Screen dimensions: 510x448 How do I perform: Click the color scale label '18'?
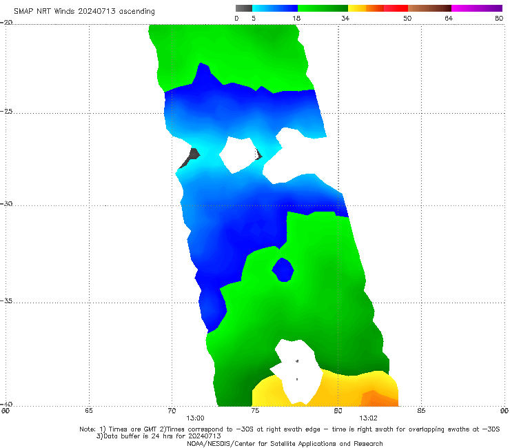pyautogui.click(x=296, y=18)
